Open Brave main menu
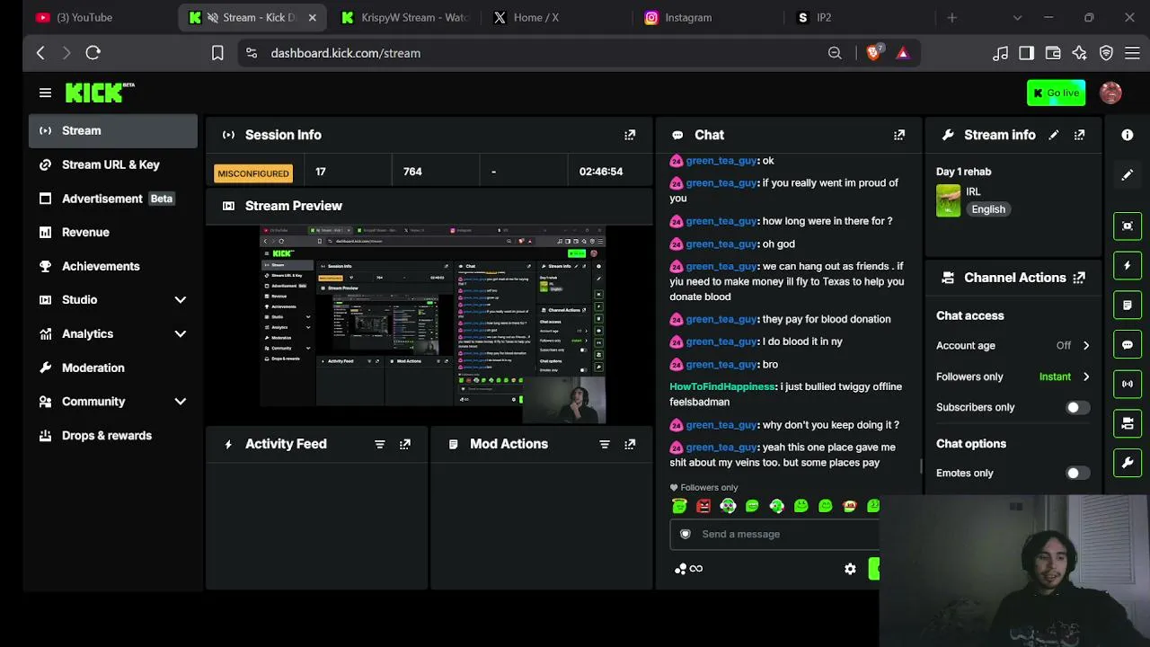The image size is (1150, 647). [x=1132, y=53]
